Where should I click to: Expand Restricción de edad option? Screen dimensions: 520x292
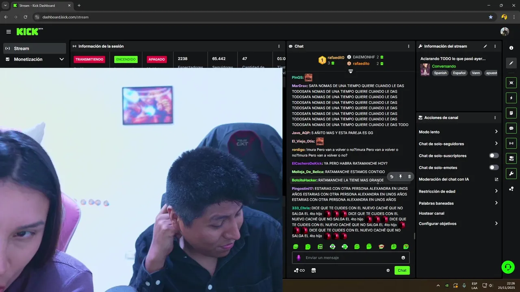[x=458, y=191]
